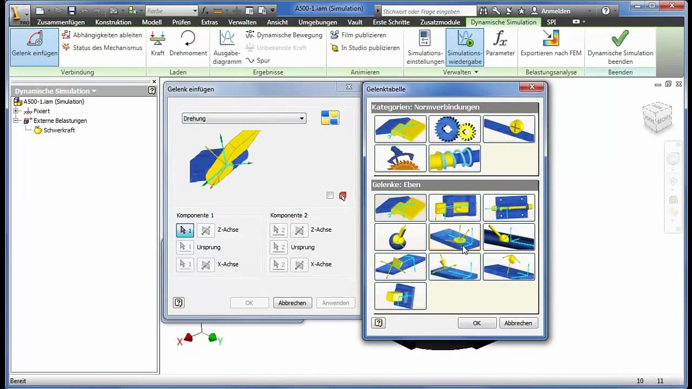692x389 pixels.
Task: Select gear joint category thumbnail
Action: (455, 129)
